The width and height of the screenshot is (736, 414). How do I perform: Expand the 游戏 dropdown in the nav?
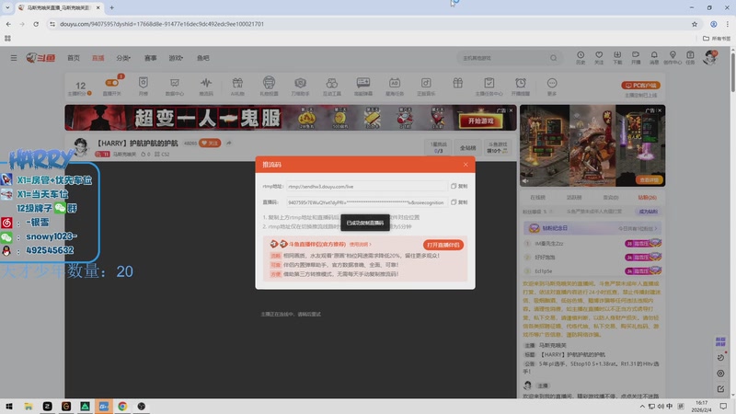coord(176,58)
